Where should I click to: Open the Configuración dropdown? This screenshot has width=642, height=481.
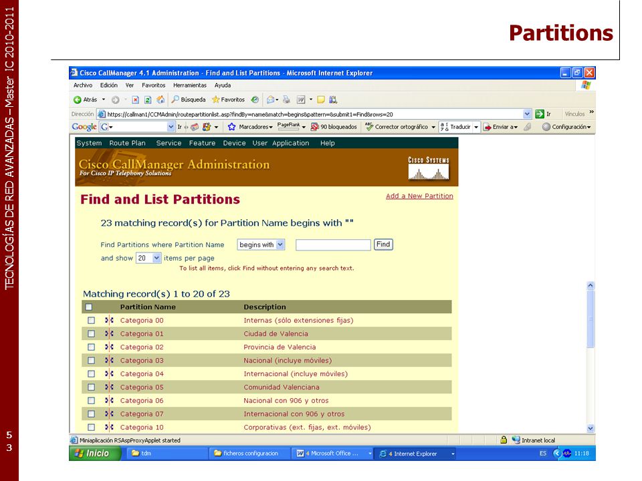566,127
